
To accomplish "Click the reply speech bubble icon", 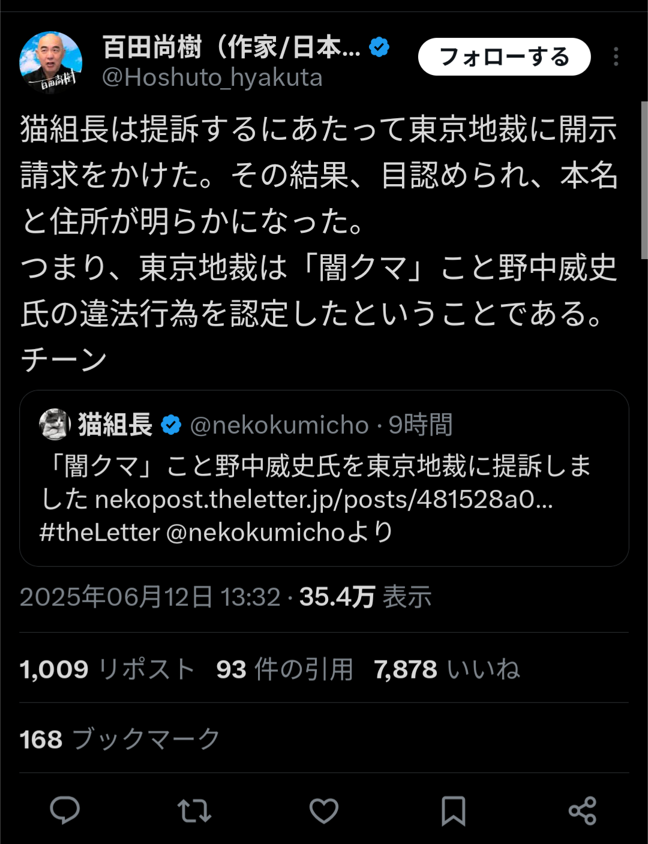I will click(65, 810).
